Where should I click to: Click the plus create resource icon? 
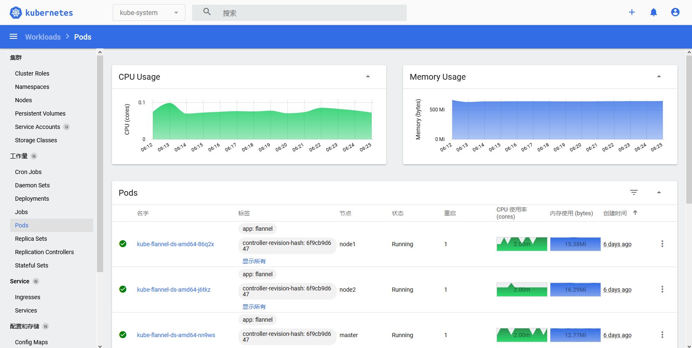coord(632,13)
